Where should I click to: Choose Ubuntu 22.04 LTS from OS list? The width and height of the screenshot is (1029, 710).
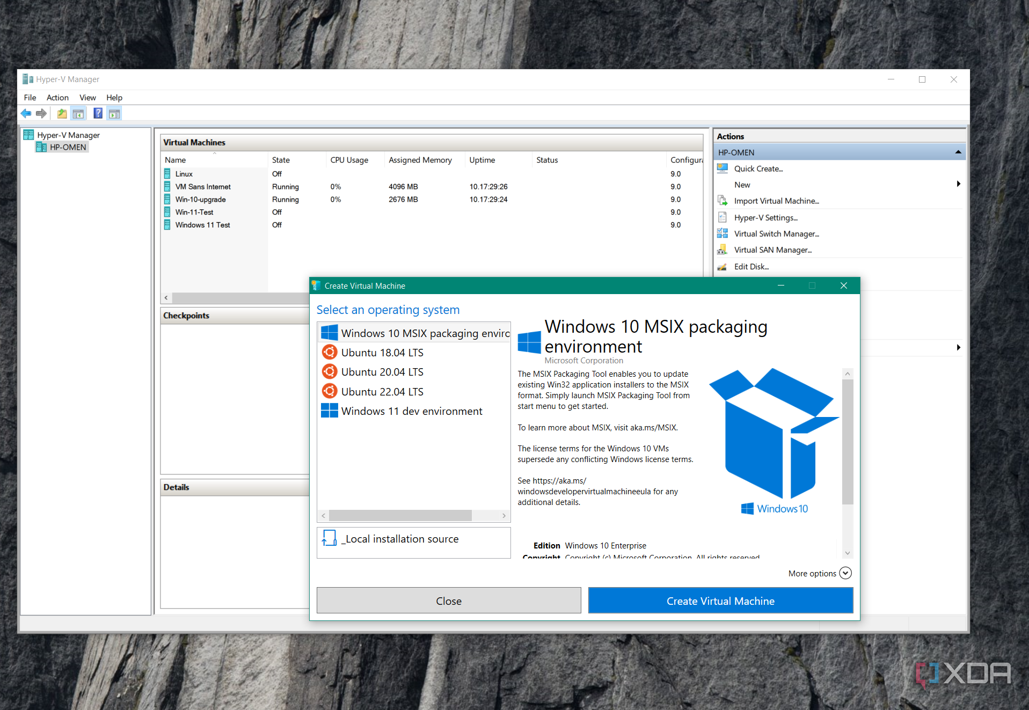pos(382,392)
